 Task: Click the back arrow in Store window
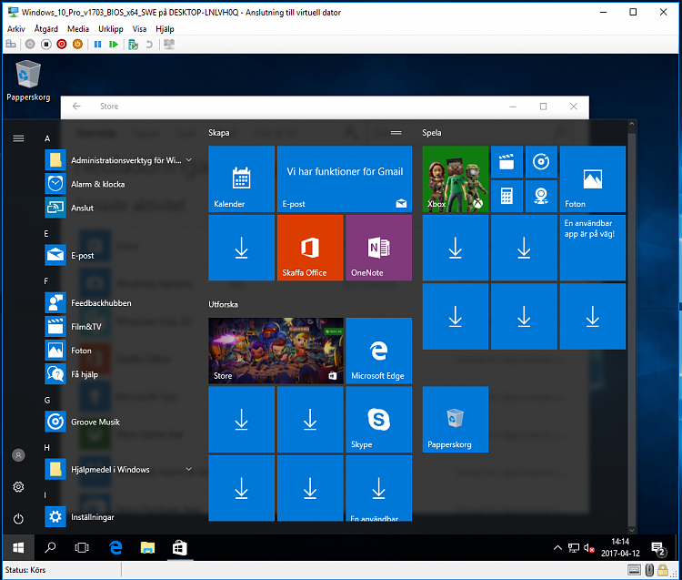pyautogui.click(x=76, y=107)
